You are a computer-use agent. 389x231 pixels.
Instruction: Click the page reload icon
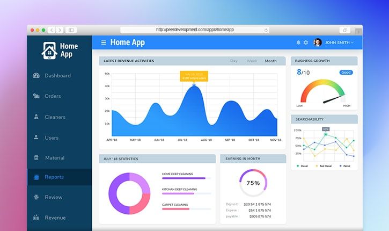pos(266,30)
